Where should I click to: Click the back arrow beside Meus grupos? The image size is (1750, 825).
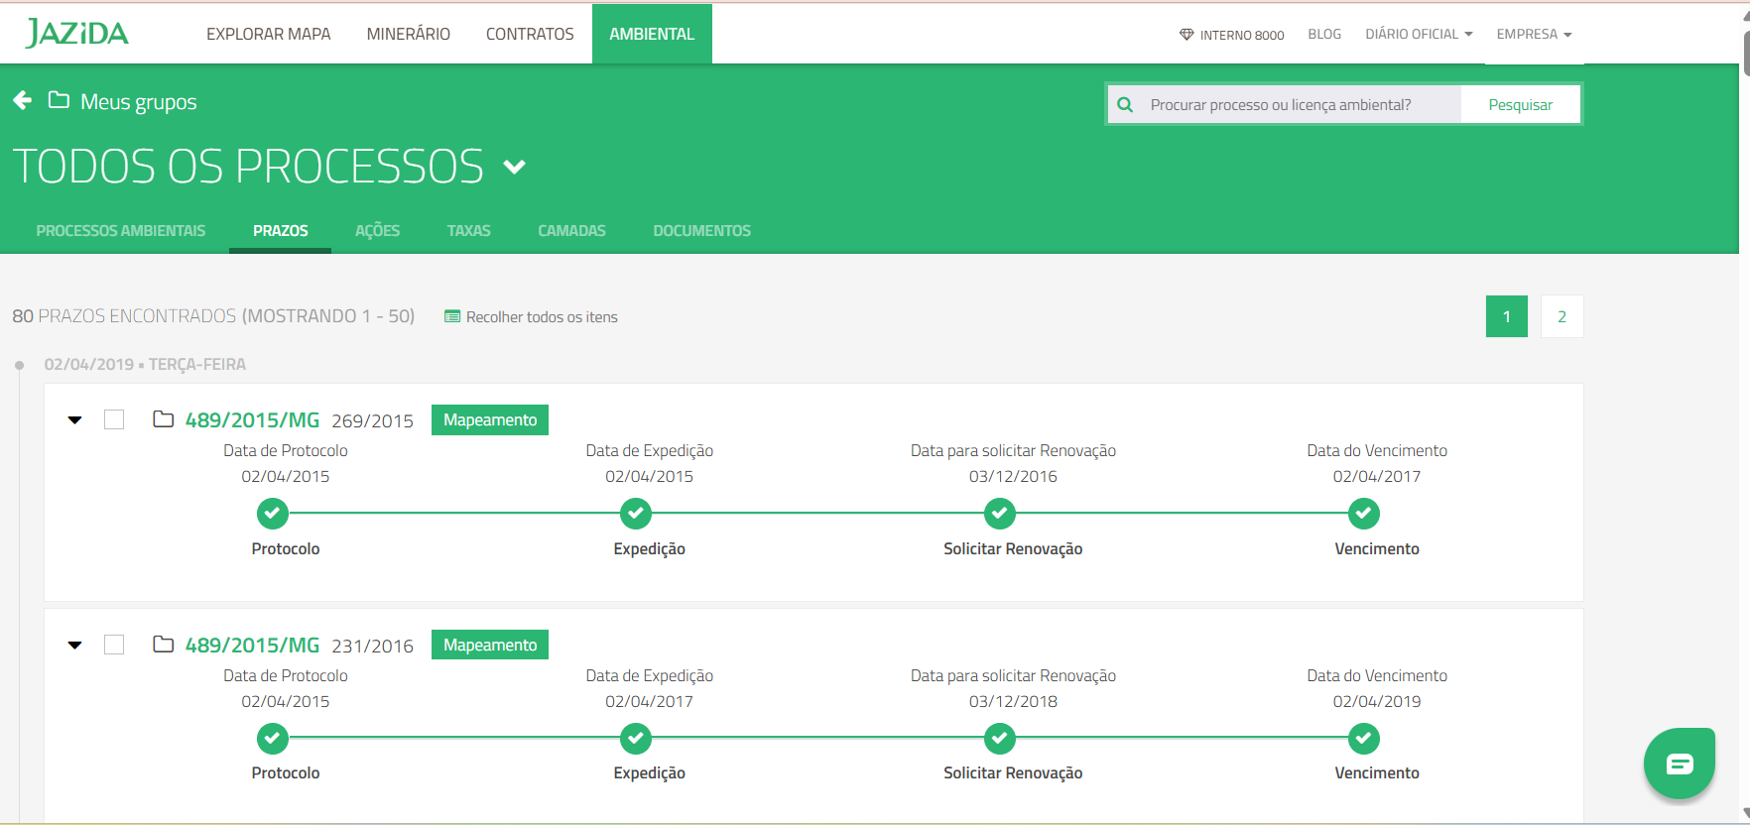23,100
